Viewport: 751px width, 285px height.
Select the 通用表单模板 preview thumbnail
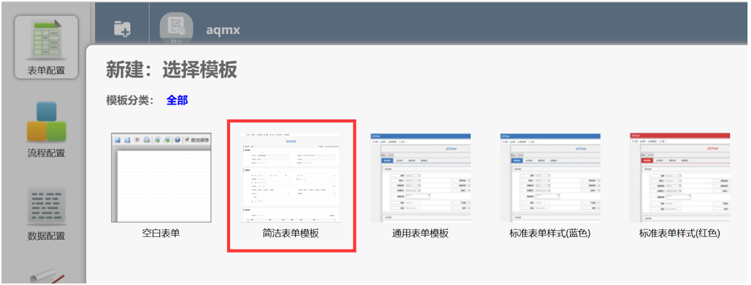(x=420, y=177)
